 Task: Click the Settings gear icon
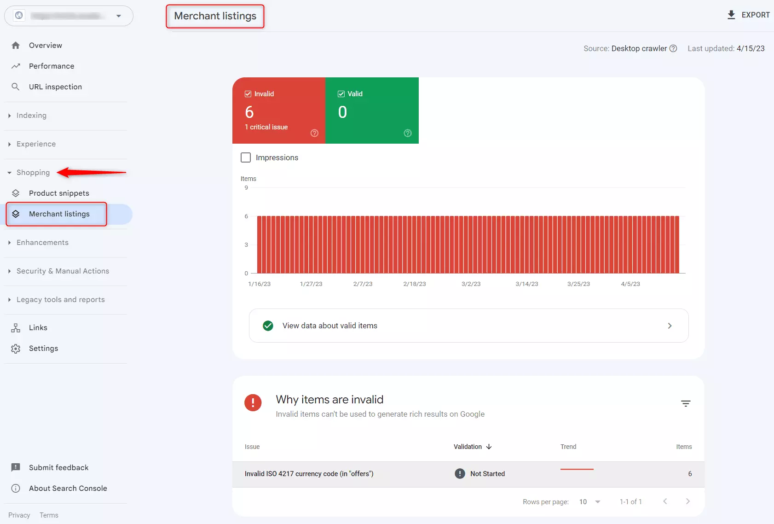[x=16, y=349]
